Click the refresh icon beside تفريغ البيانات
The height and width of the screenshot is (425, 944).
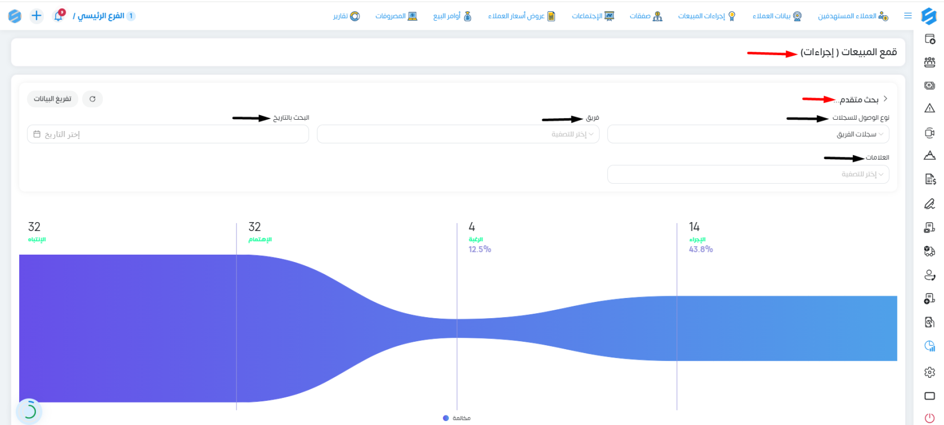[92, 99]
